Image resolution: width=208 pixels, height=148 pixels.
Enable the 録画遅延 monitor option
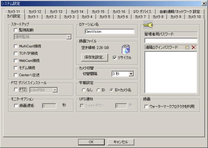coord(16,106)
